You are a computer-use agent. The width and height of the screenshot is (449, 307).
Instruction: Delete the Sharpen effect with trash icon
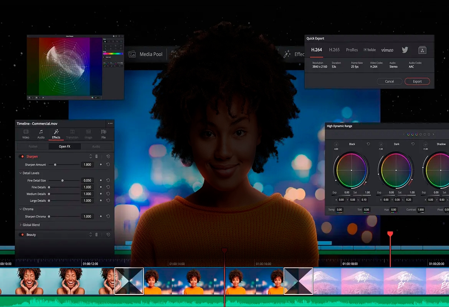coord(96,157)
